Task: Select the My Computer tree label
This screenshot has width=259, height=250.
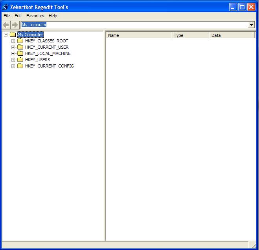Action: point(31,35)
